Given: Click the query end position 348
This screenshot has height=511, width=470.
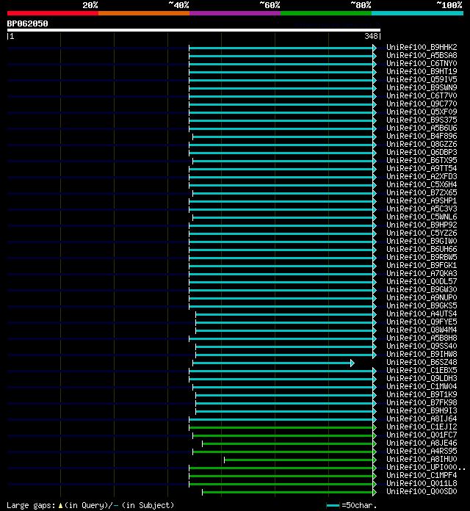Looking at the screenshot, I should click(x=371, y=36).
